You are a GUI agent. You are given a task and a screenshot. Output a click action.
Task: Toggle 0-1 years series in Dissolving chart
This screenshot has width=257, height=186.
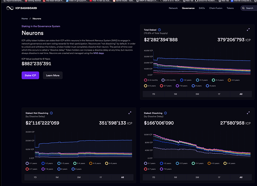pos(150,163)
